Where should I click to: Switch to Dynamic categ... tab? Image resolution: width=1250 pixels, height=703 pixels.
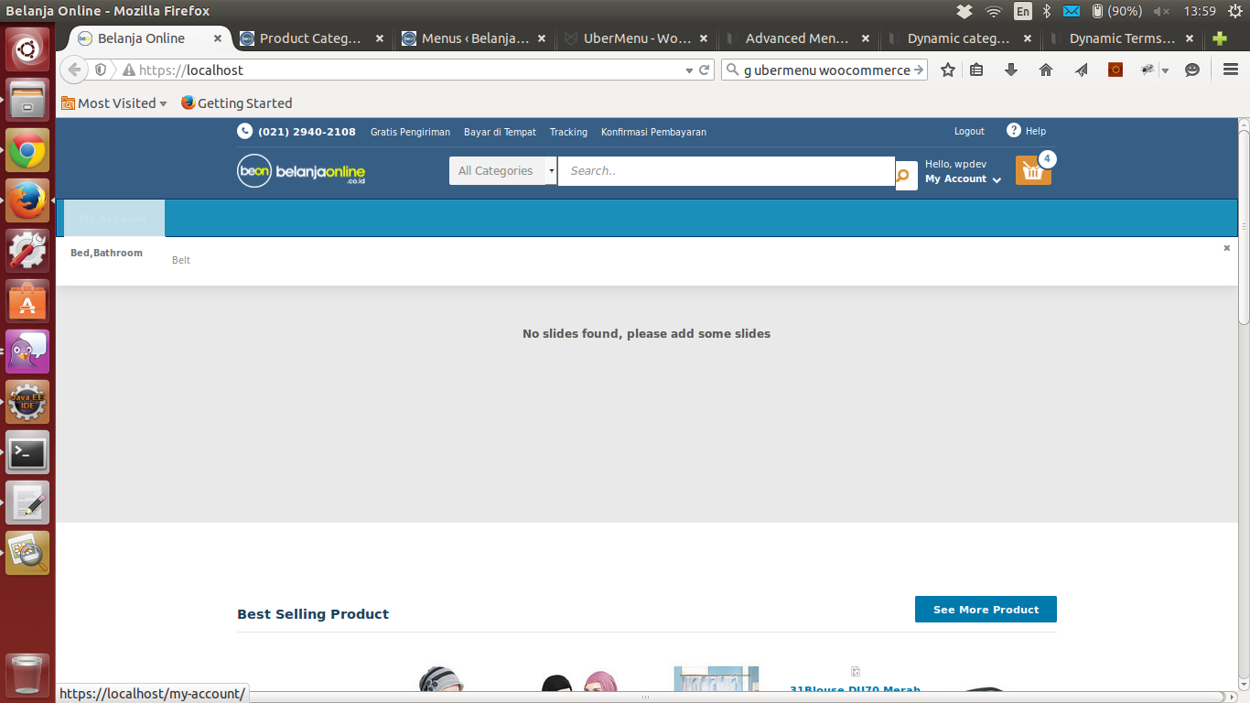coord(959,38)
